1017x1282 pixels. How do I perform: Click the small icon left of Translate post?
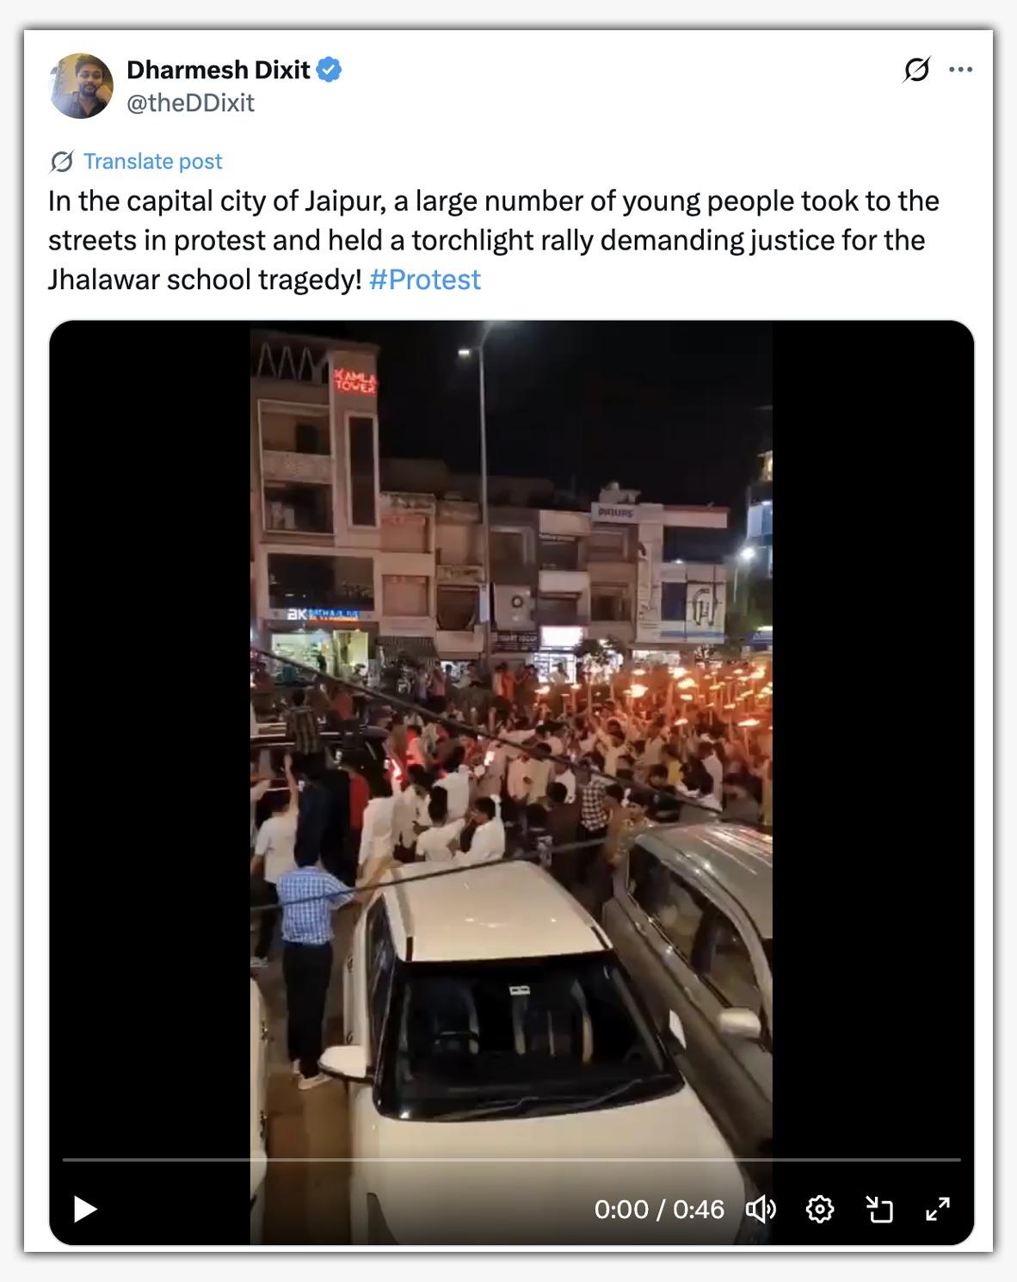[61, 162]
